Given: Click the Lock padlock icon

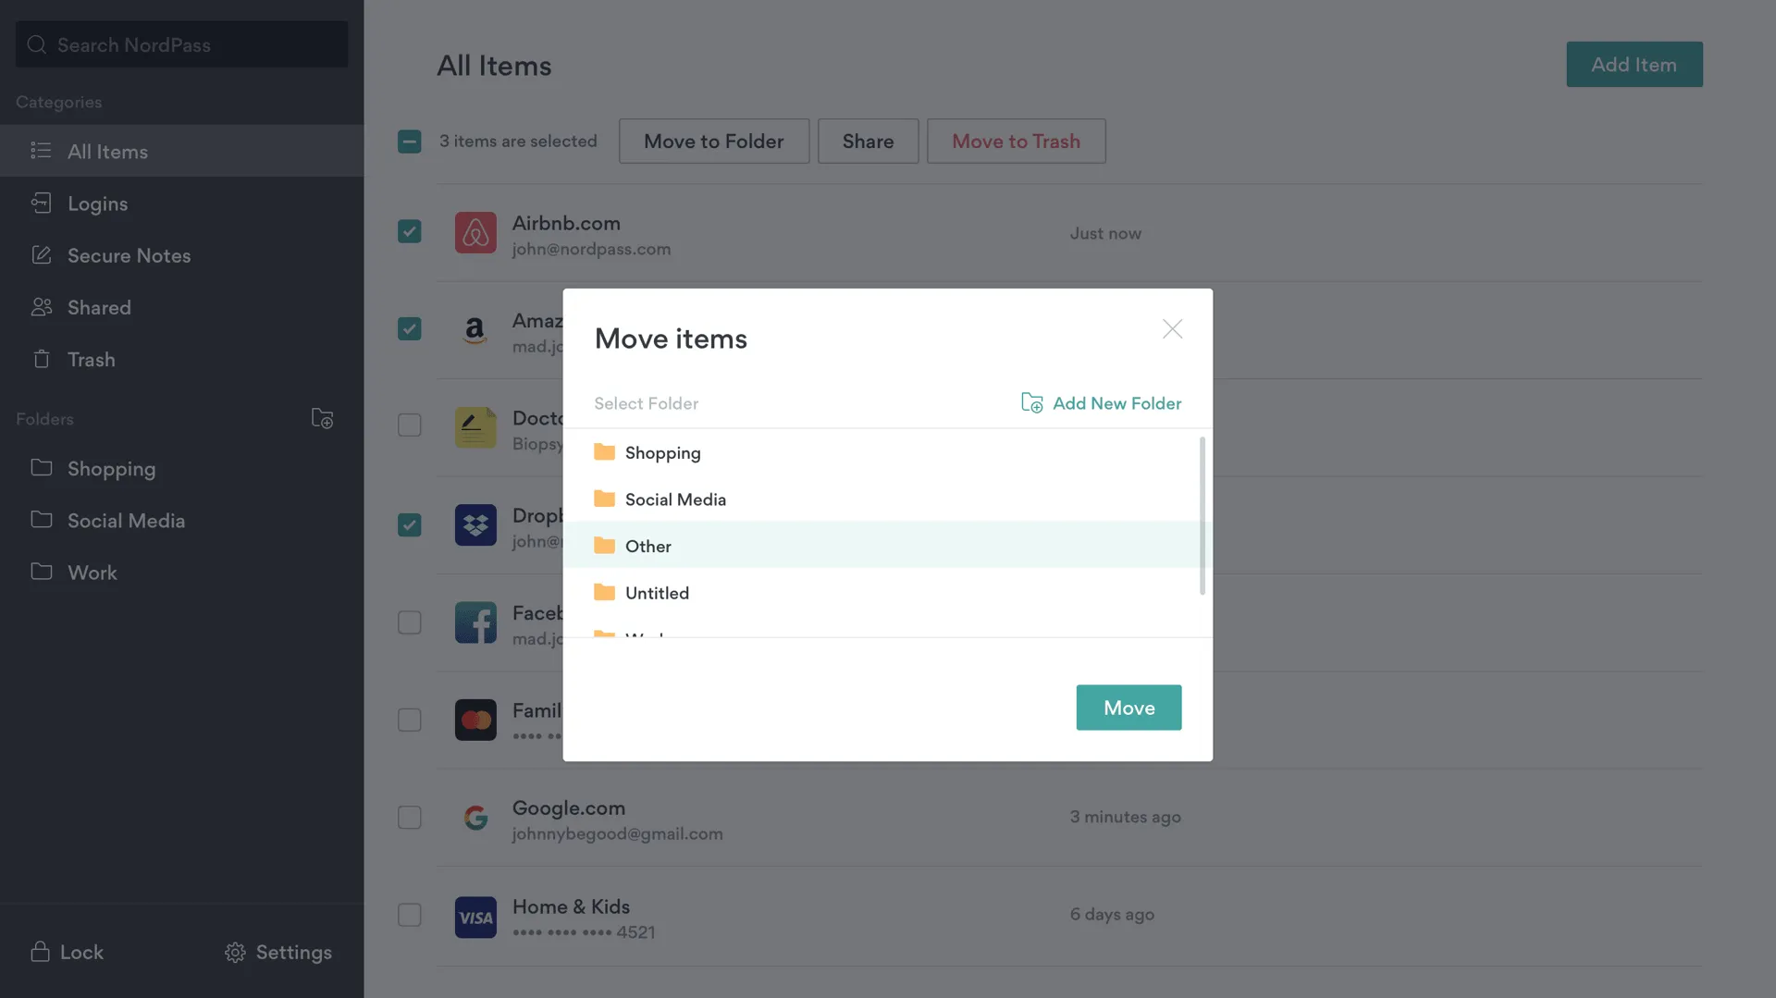Looking at the screenshot, I should click(40, 952).
